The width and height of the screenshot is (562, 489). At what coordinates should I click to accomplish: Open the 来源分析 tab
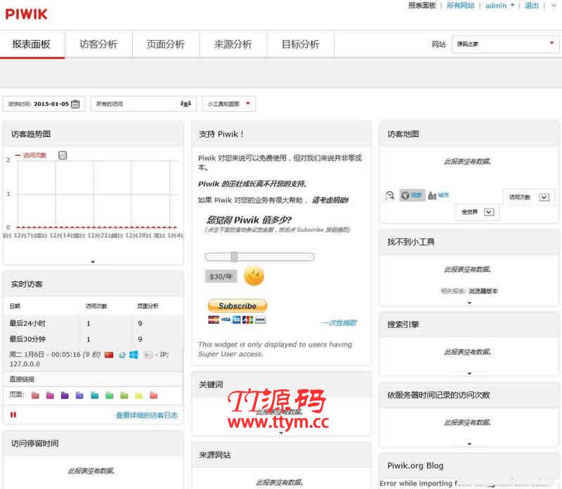tap(233, 44)
